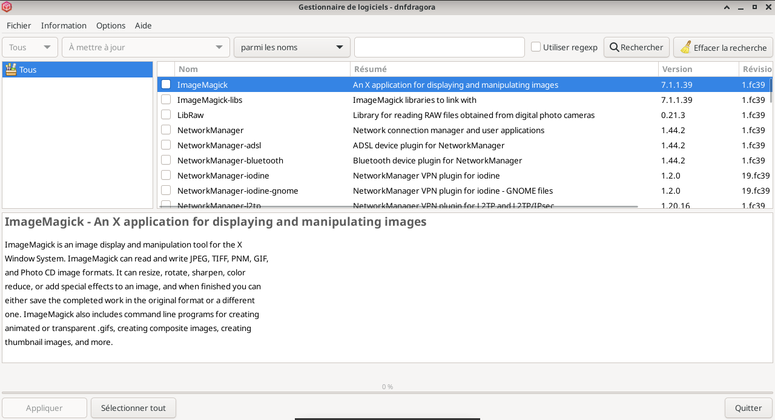Open the parmi les noms search dropdown
This screenshot has width=775, height=420.
pyautogui.click(x=292, y=47)
